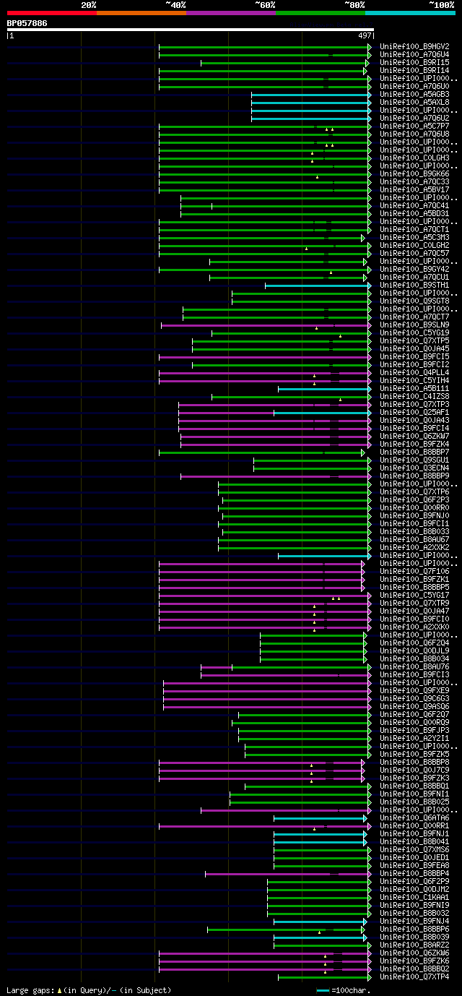Select the UniRef100_A2XXK2 label

tap(414, 547)
